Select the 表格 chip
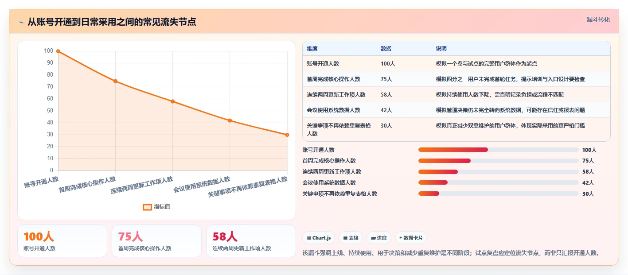628x275 pixels. [351, 238]
